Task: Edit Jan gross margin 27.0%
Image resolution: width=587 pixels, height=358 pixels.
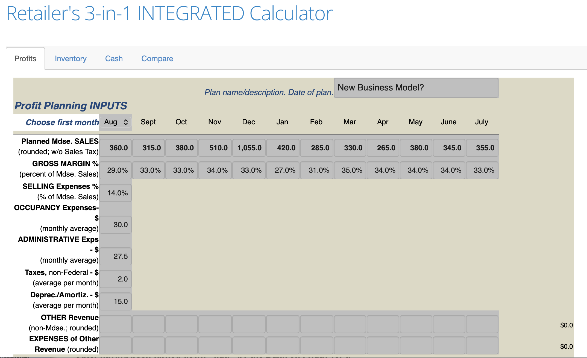Action: 283,170
